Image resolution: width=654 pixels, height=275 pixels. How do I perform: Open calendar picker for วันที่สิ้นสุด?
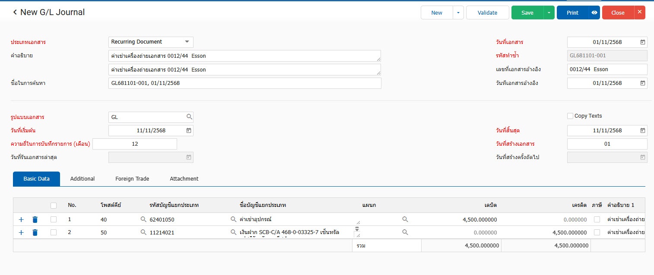coord(642,131)
